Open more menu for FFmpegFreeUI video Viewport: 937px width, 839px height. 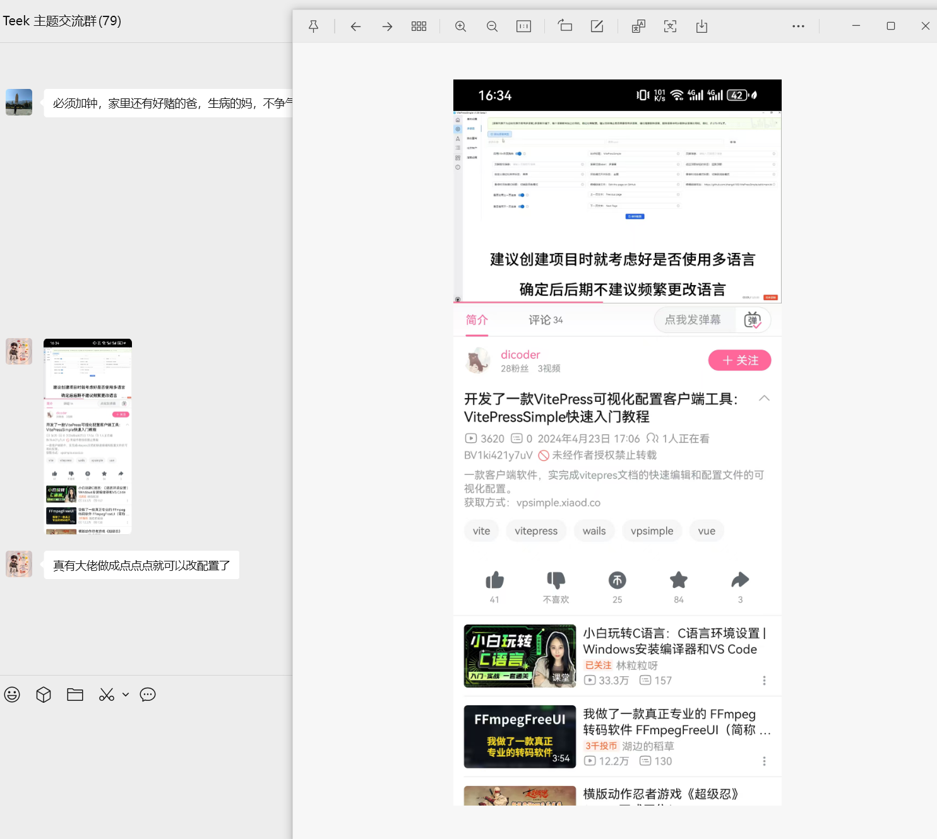(764, 761)
